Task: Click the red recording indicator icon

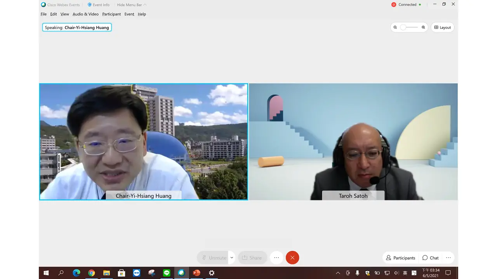Action: 394,5
